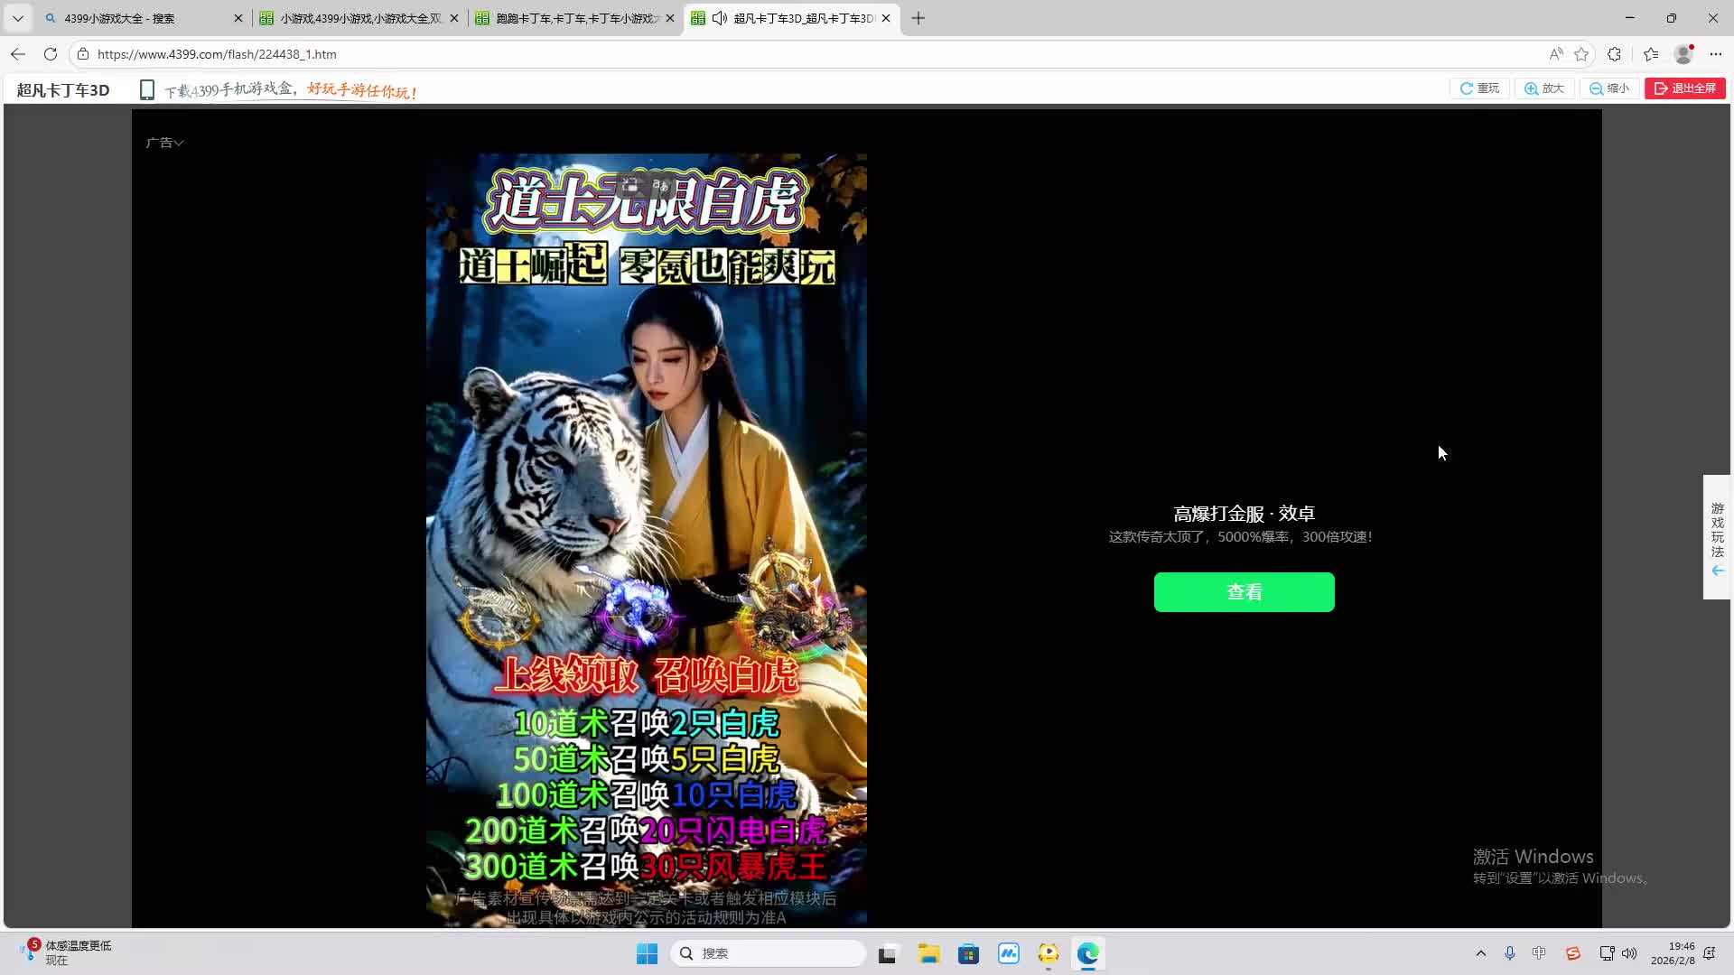Click the Sogou input tray icon
Viewport: 1734px width, 975px height.
[x=1572, y=953]
